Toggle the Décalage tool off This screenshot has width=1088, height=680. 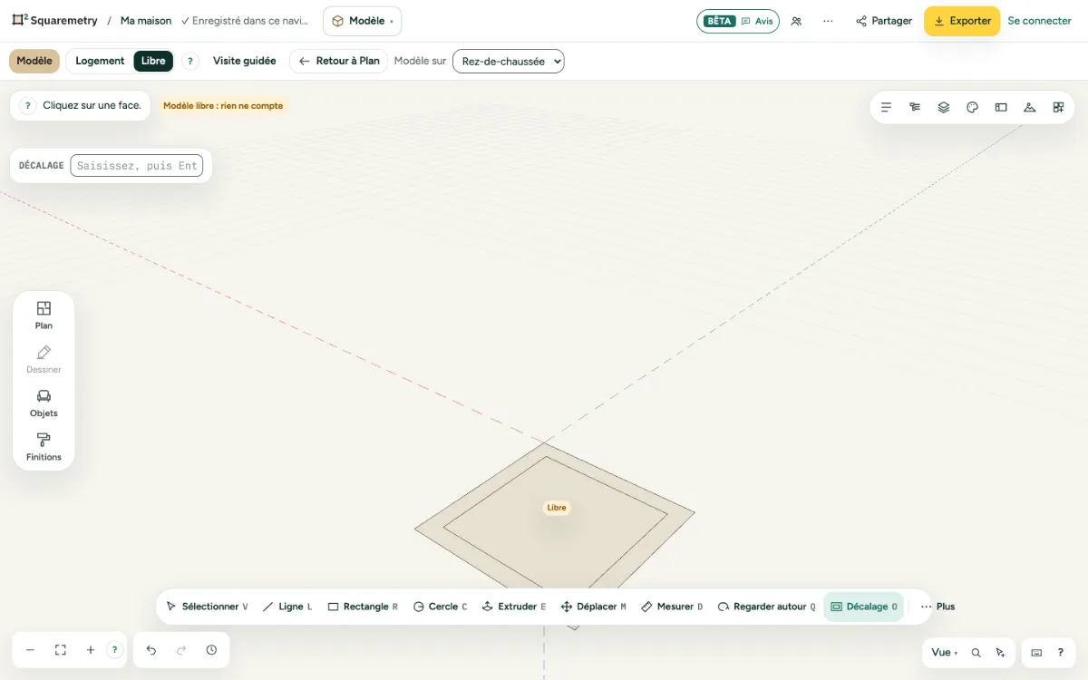[864, 607]
